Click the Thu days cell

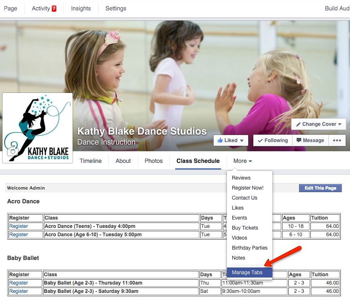coord(210,283)
